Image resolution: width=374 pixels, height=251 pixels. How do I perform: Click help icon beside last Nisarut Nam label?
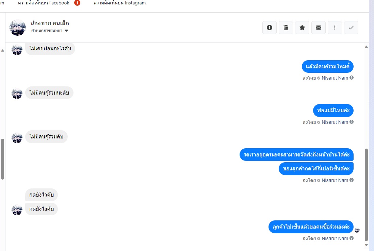point(352,238)
